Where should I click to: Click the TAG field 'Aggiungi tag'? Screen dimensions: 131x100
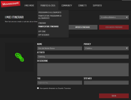(x=60, y=83)
